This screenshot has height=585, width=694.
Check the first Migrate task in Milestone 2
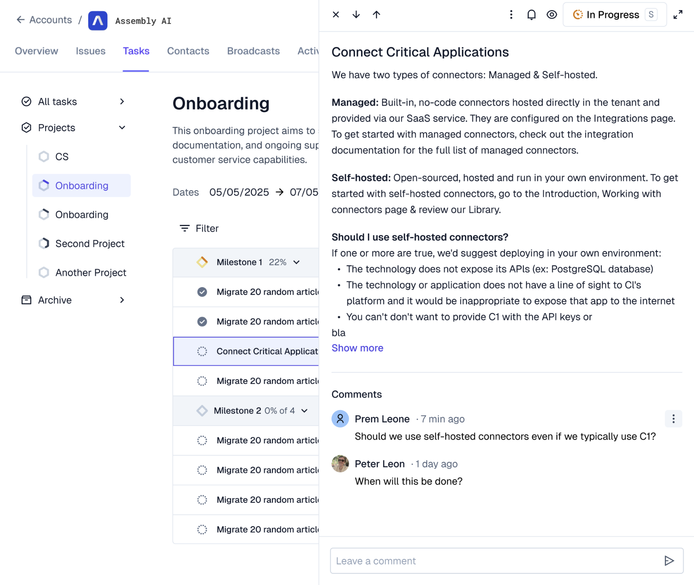(202, 440)
